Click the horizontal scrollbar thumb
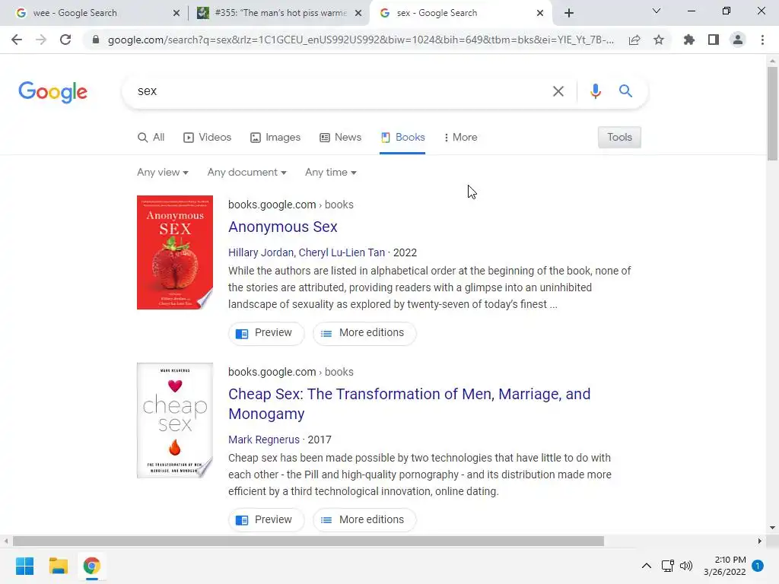Screen dimensions: 779x584 click(308, 541)
